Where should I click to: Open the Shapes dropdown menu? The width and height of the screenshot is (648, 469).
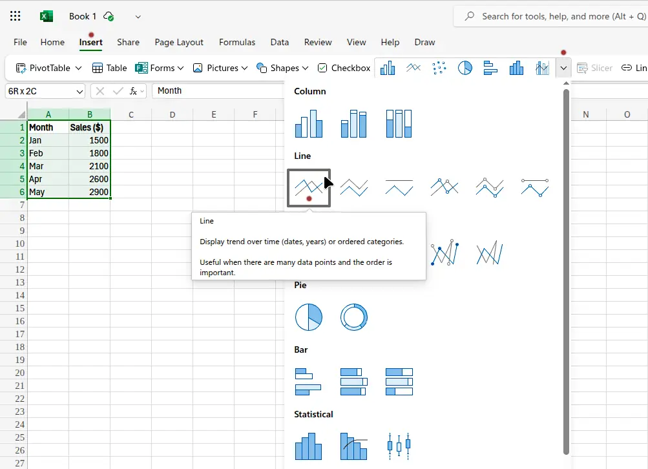coord(305,68)
